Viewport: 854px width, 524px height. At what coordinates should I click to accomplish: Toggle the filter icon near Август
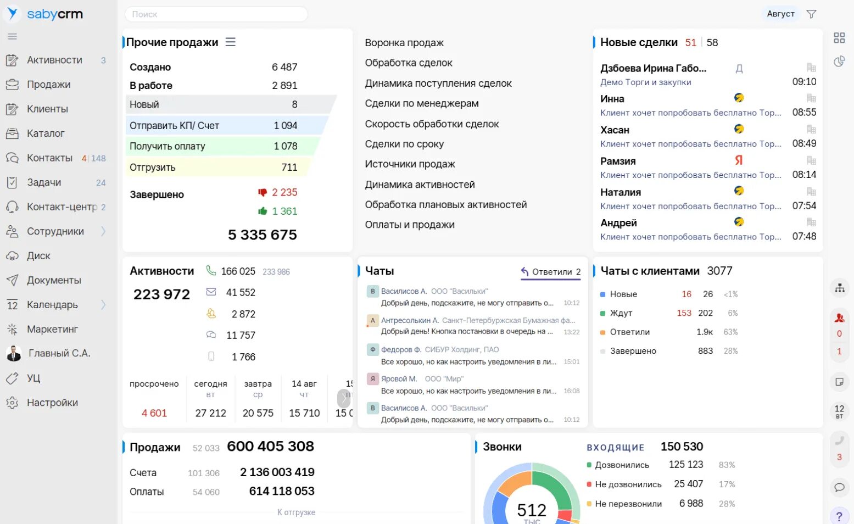pyautogui.click(x=811, y=14)
